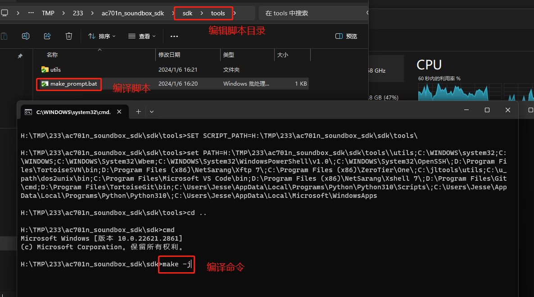
Task: Open a new terminal tab with plus
Action: pos(138,111)
